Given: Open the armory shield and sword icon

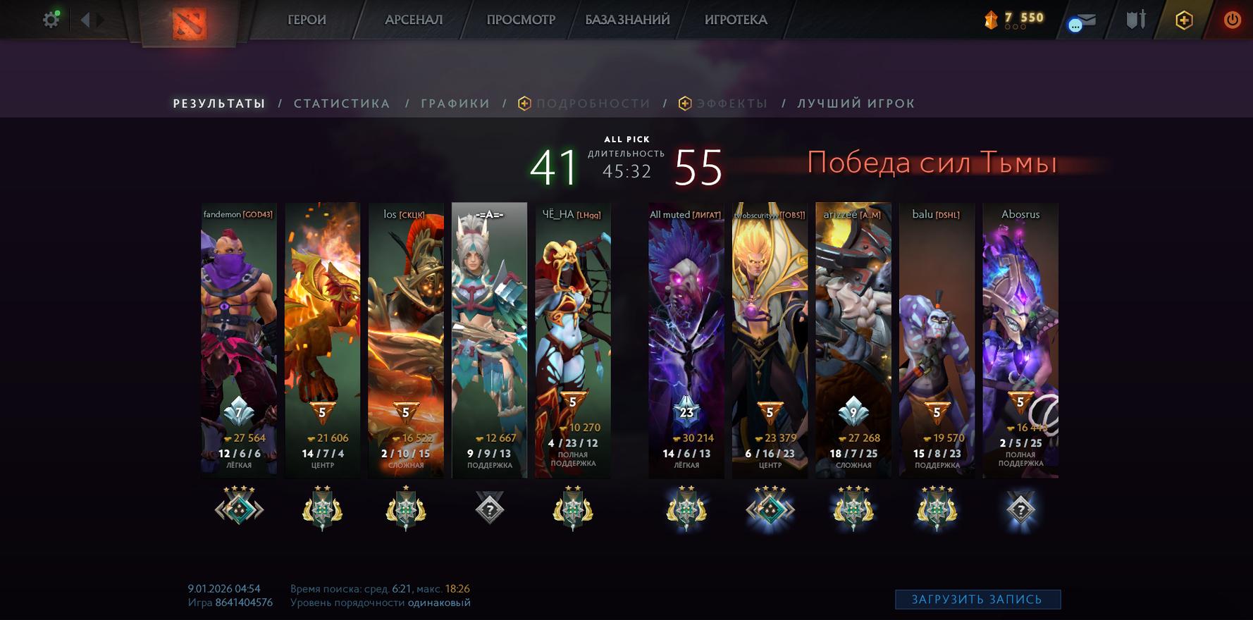Looking at the screenshot, I should tap(1135, 20).
